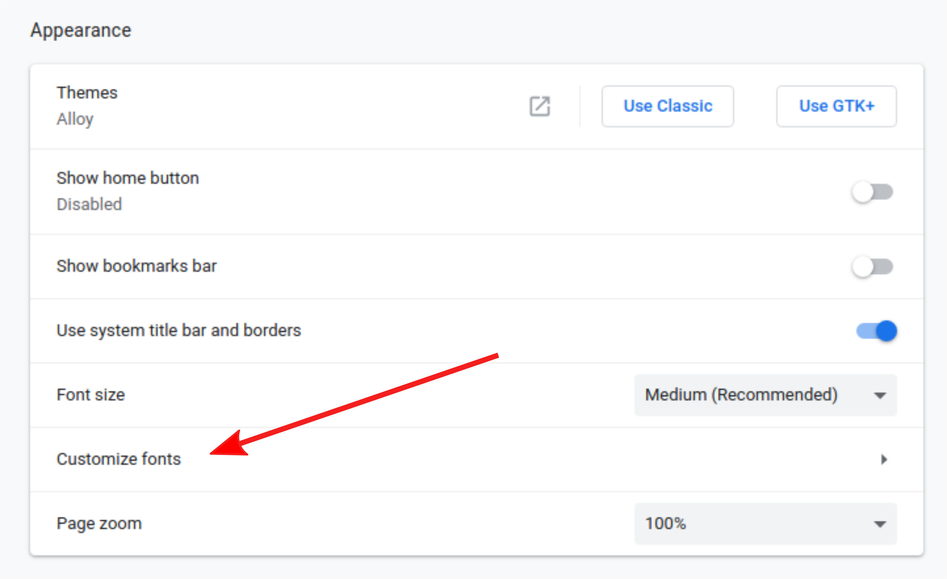Image resolution: width=947 pixels, height=579 pixels.
Task: Click the Show home button label
Action: click(x=128, y=178)
